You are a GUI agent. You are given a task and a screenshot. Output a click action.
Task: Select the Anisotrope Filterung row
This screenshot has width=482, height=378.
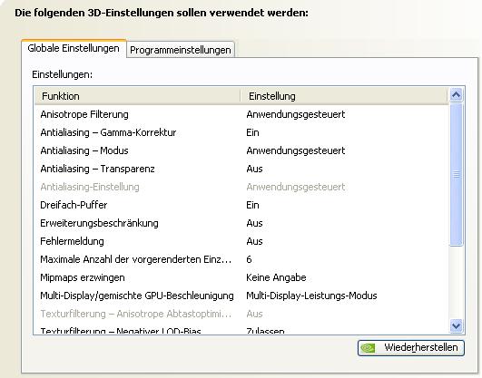(x=241, y=114)
